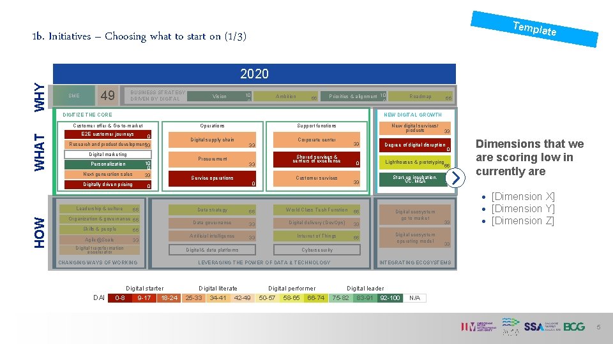Click the Digitally driven pricing box
This screenshot has height=344, width=613.
click(x=108, y=185)
